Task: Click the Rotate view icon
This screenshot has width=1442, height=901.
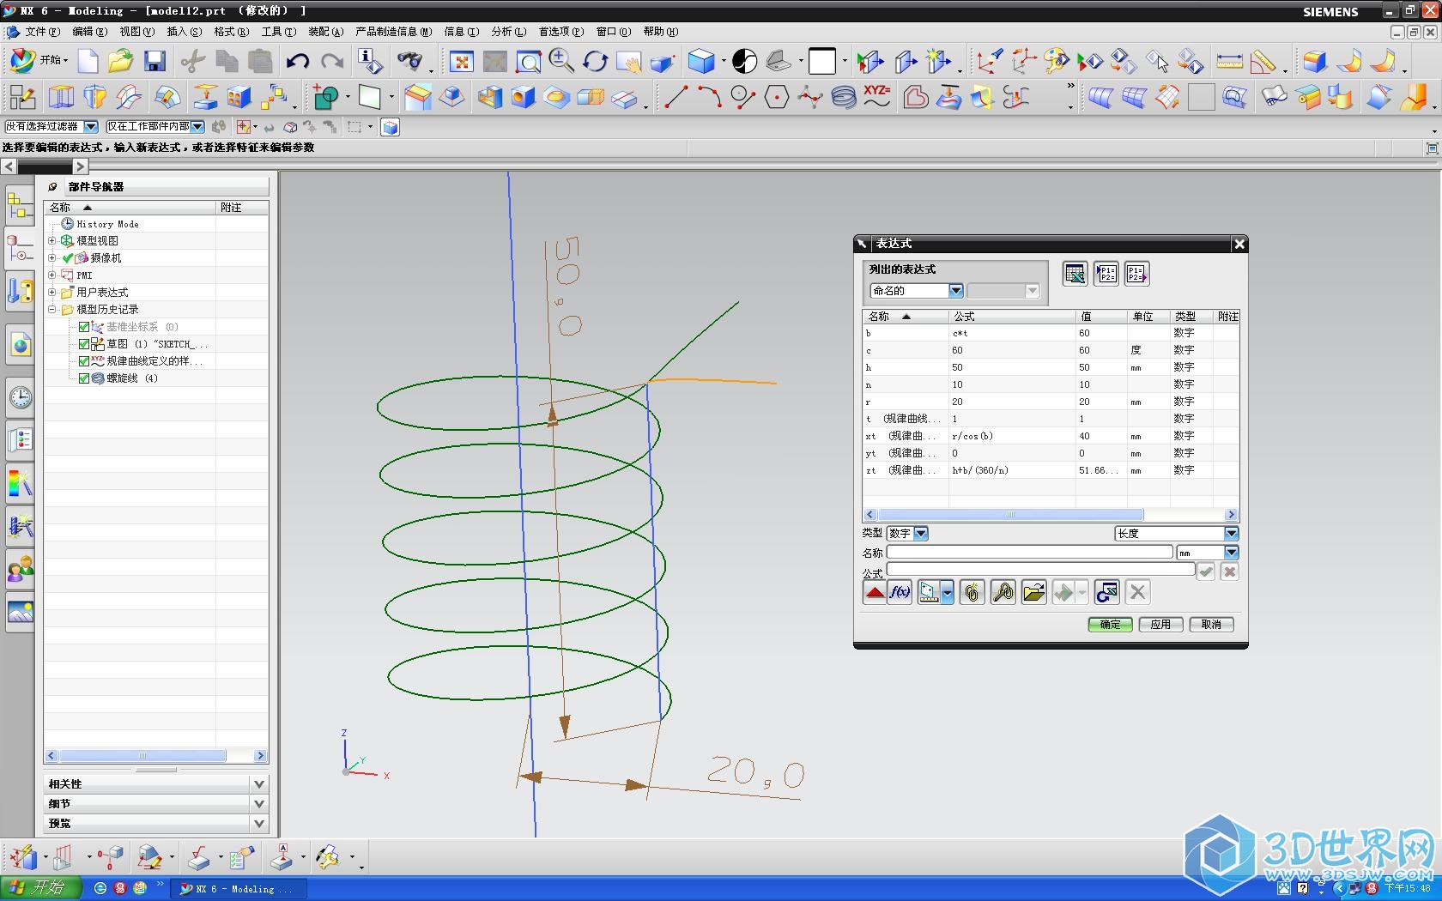Action: coord(595,61)
